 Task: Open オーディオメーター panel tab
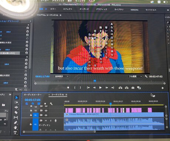[x=33, y=95]
